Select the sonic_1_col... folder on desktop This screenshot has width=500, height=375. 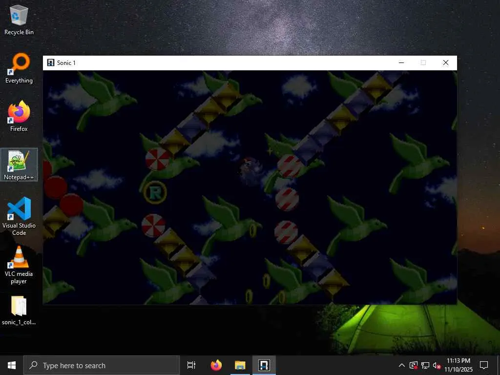pyautogui.click(x=19, y=311)
